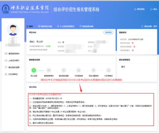
Task: Click notice line beginning 七、离开计算机
Action: click(x=42, y=123)
